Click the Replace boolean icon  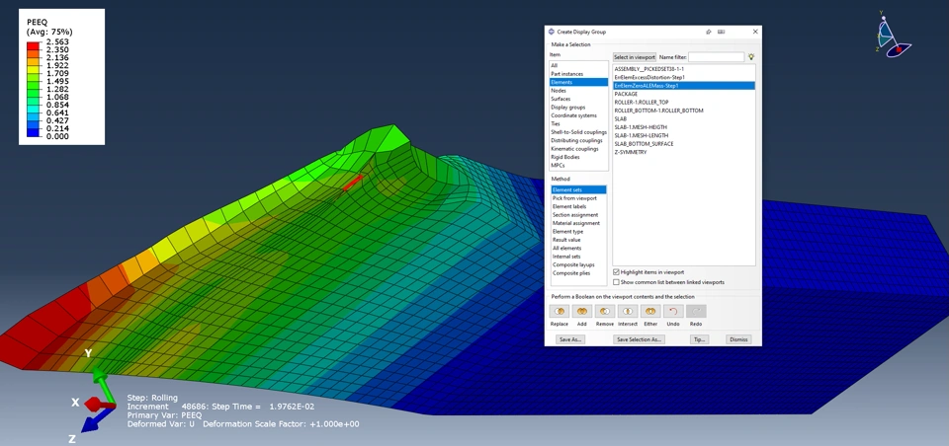pos(560,311)
